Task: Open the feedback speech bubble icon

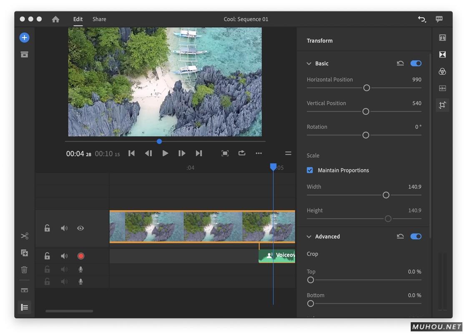Action: pos(439,19)
